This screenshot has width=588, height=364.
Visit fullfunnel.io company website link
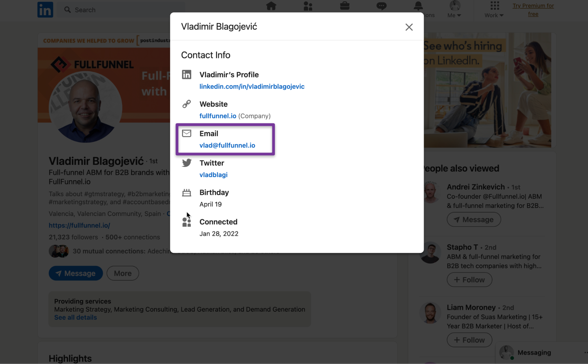218,116
